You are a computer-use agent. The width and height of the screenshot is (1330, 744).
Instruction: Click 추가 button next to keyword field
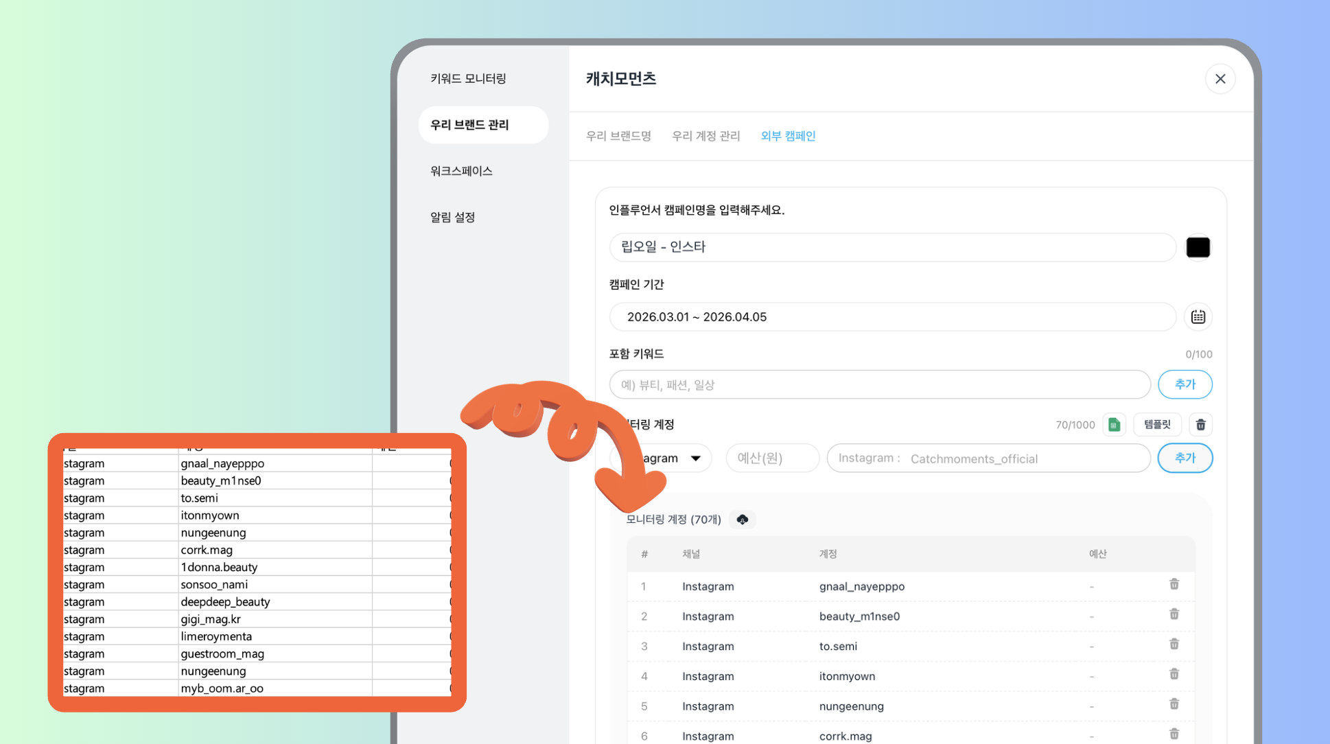1185,384
